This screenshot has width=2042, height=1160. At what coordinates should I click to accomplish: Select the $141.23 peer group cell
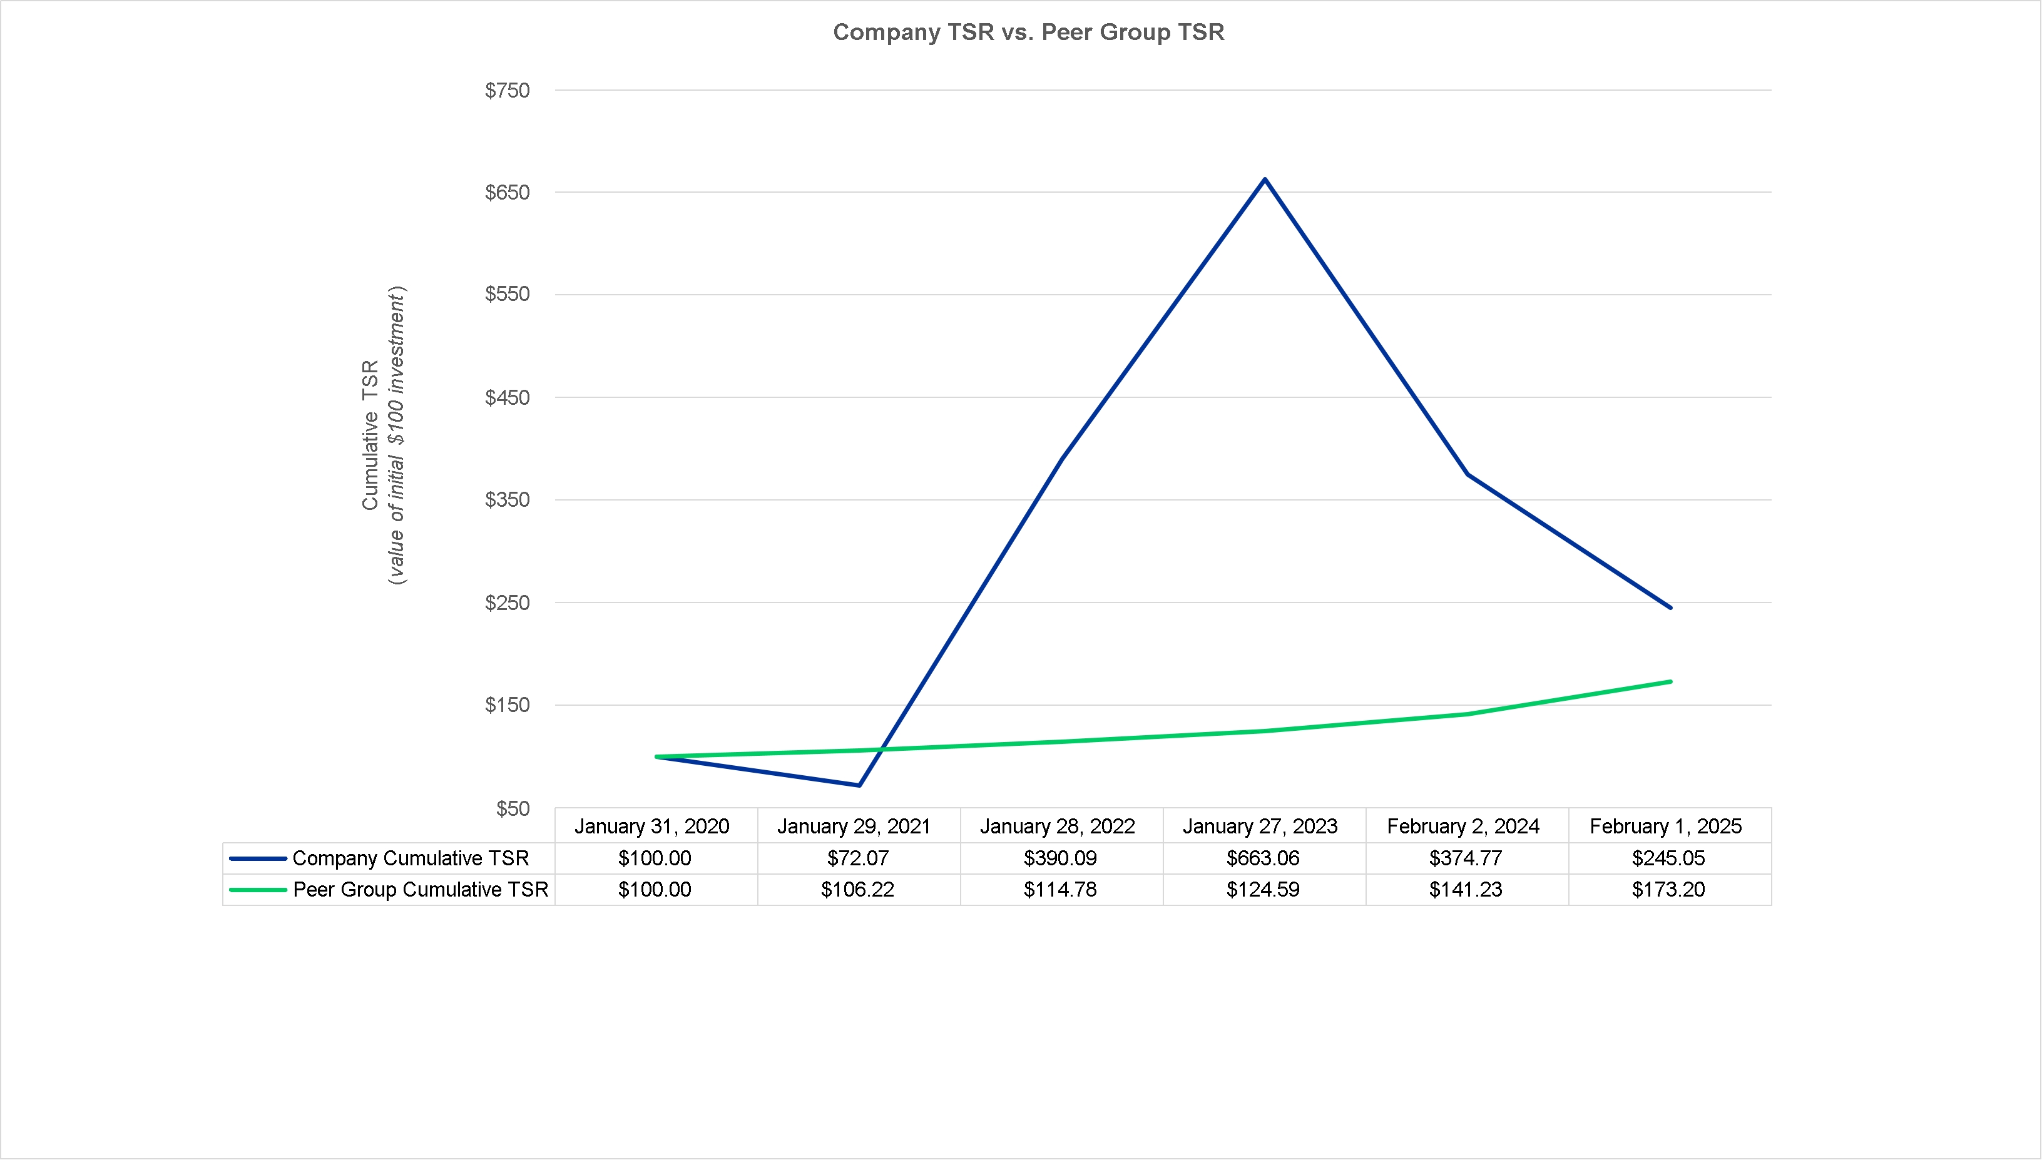[1465, 889]
